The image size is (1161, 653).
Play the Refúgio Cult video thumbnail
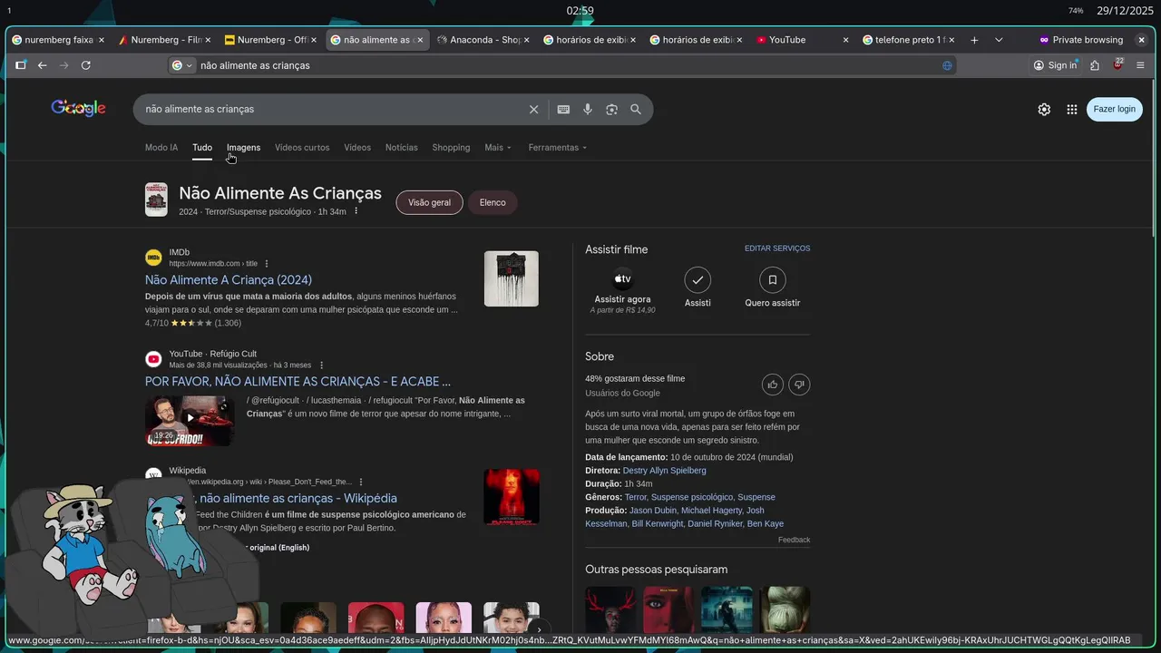(190, 420)
